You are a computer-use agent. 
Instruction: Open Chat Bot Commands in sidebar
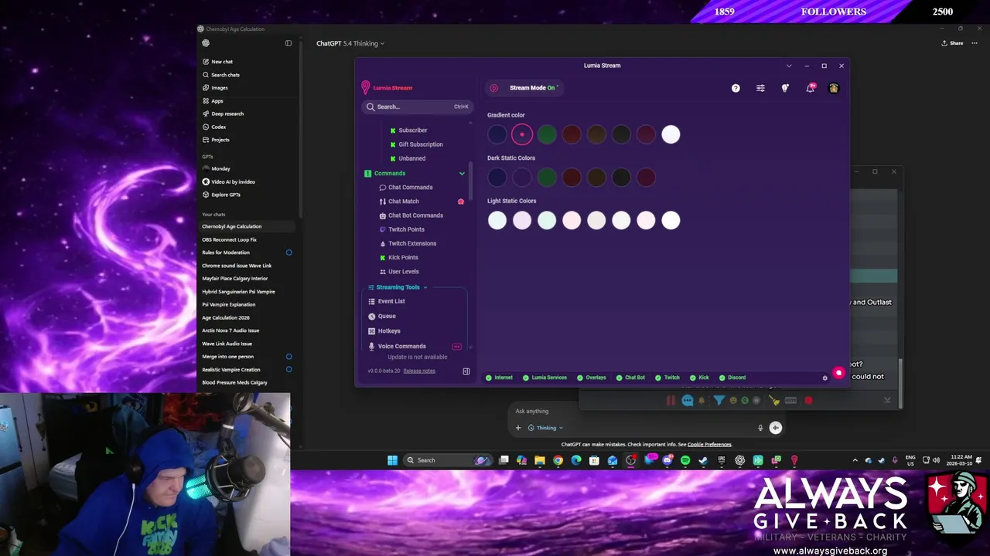click(x=411, y=215)
